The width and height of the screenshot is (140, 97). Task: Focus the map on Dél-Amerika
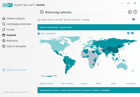[x=67, y=83]
